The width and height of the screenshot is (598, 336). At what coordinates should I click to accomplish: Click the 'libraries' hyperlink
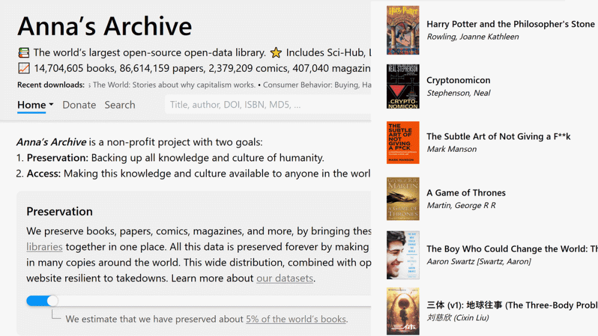[44, 247]
